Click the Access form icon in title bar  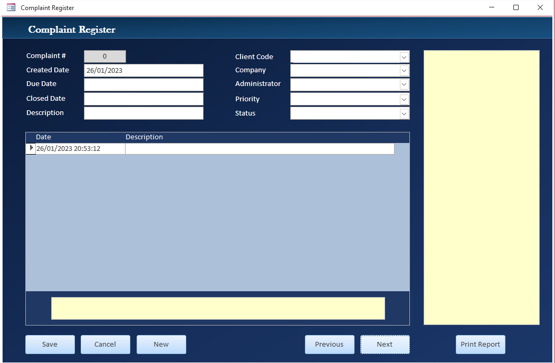click(x=11, y=7)
